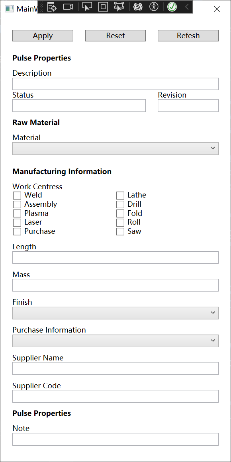Toggle Display Layout Adorners square icon
Viewport: 231px width, 462px height.
click(x=103, y=7)
